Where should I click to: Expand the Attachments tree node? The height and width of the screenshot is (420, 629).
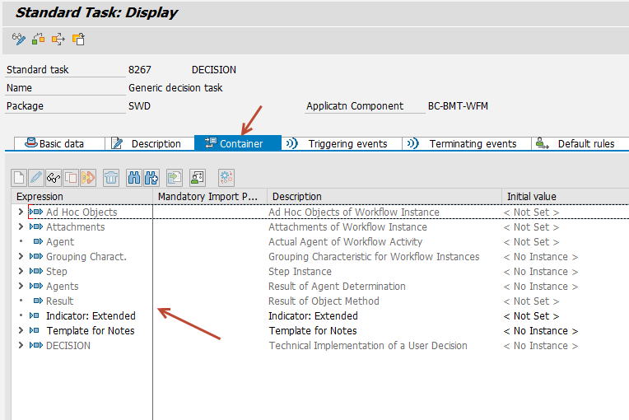coord(21,227)
